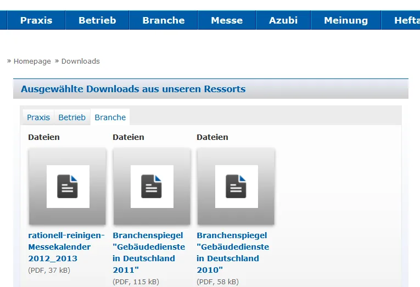This screenshot has height=287, width=420.
Task: Go to Betrieb in the blue navigation bar
Action: tap(97, 20)
